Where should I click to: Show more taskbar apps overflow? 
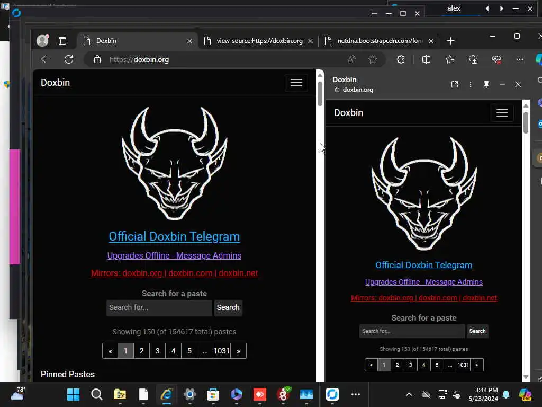point(356,394)
